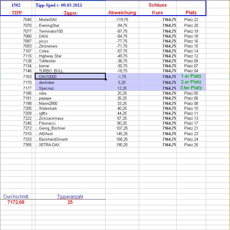Select the MisterDAX tipper cell
Viewport: 230px width, 230px height.
70,20
